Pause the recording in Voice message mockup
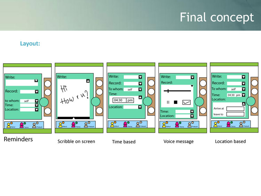Image resolution: width=261 pixels, height=196 pixels. tap(168, 102)
